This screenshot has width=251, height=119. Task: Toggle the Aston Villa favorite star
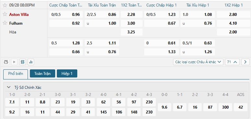pos(5,14)
